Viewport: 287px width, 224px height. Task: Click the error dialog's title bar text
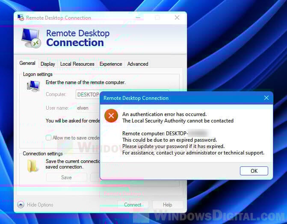(136, 98)
